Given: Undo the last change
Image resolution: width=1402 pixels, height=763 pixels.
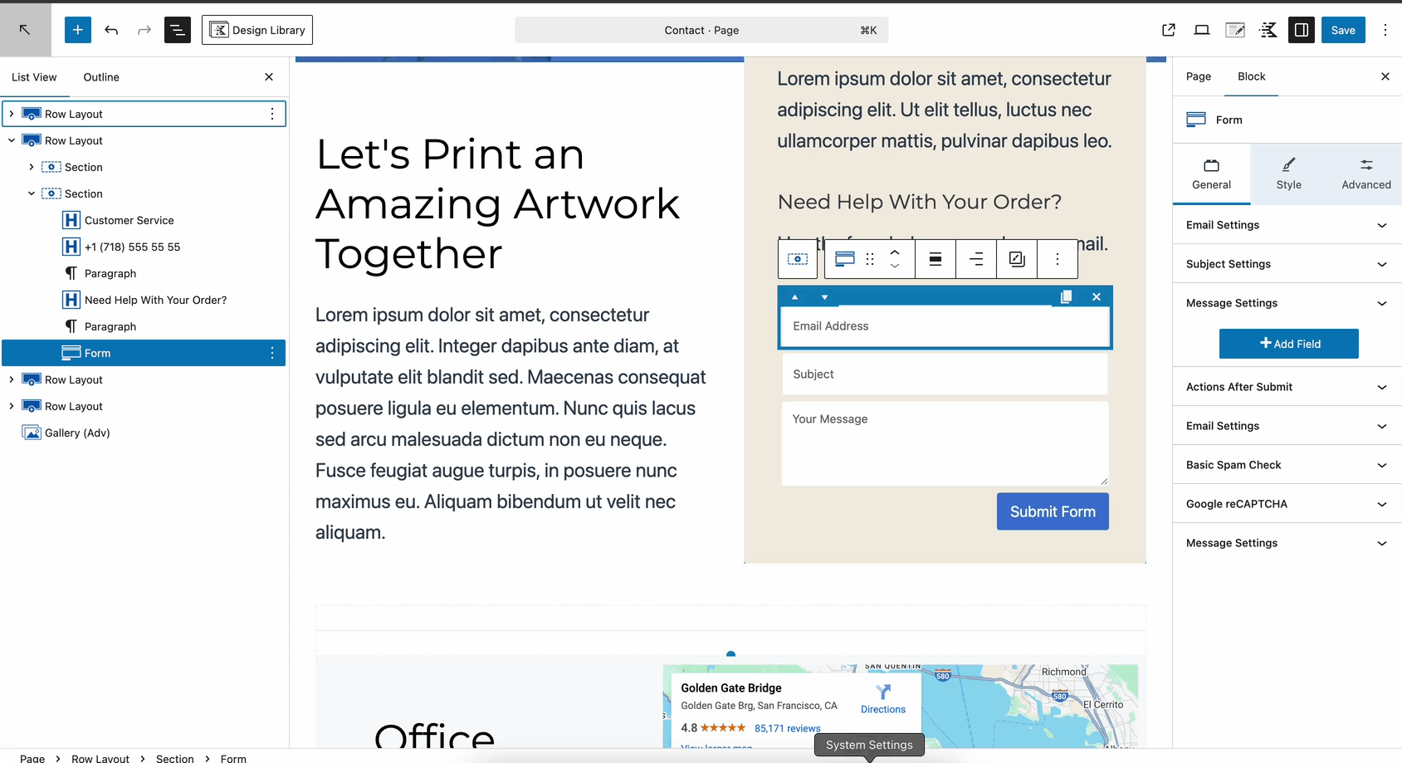Looking at the screenshot, I should (x=111, y=30).
